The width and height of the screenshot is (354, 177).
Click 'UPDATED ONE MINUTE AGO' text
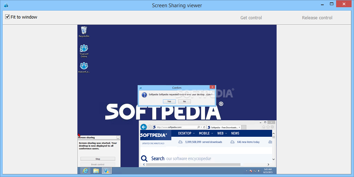click(x=153, y=143)
